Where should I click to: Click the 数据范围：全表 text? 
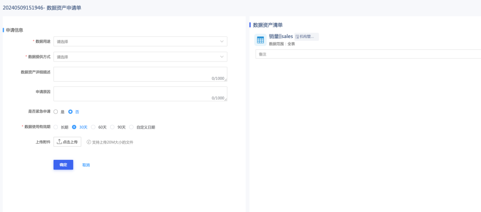pos(282,44)
